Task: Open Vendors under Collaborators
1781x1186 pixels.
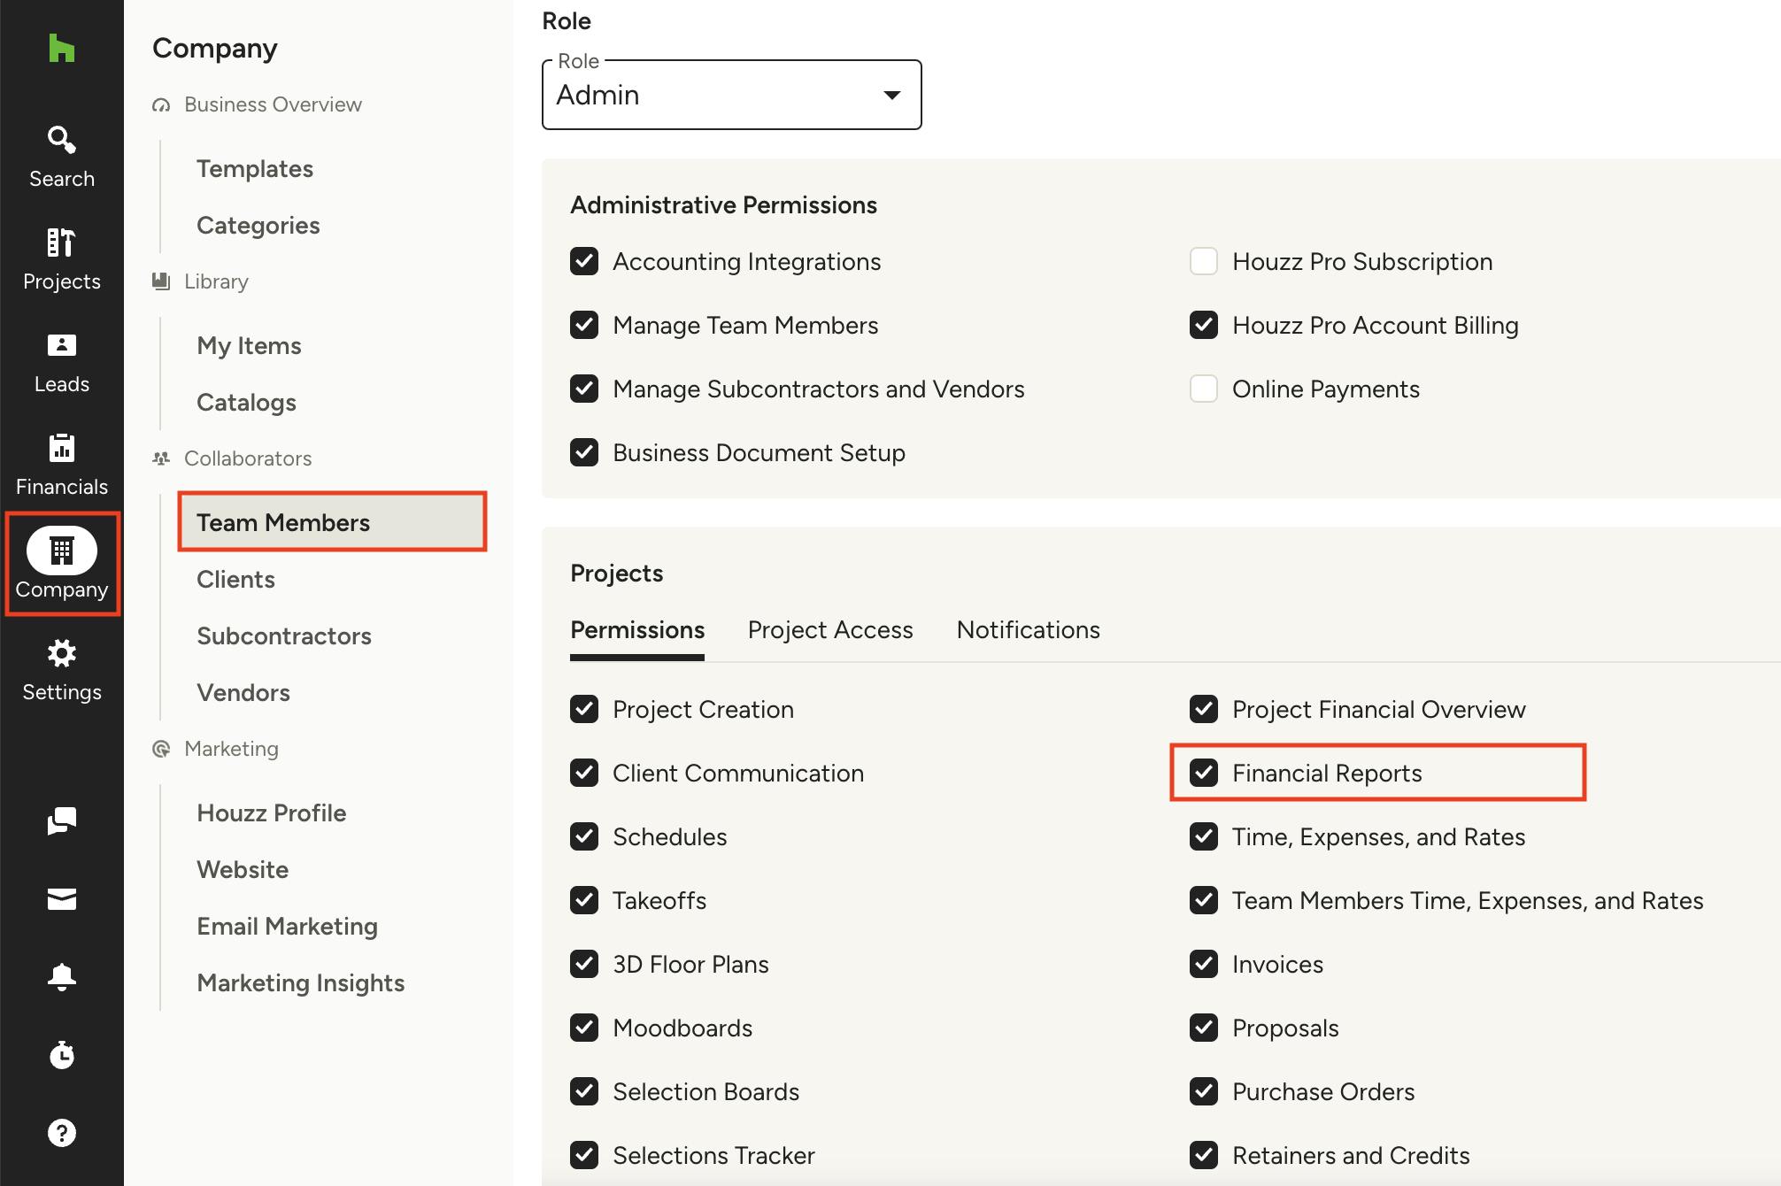Action: click(x=243, y=693)
